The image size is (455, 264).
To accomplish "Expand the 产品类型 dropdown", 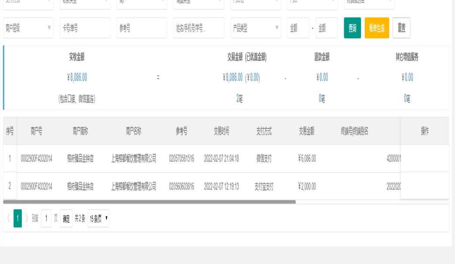I will [x=256, y=28].
